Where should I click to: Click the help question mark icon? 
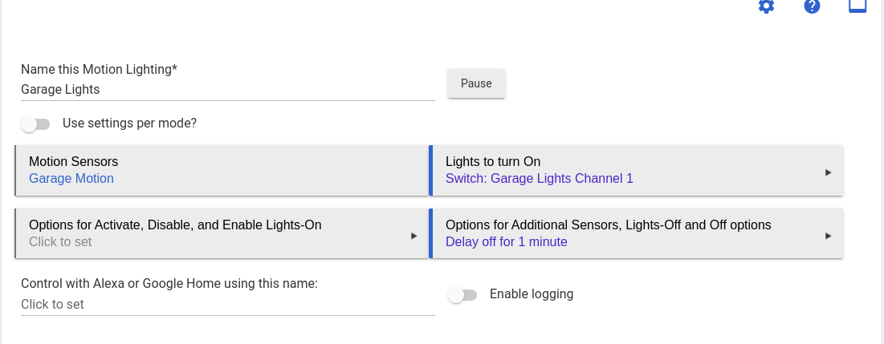point(812,6)
